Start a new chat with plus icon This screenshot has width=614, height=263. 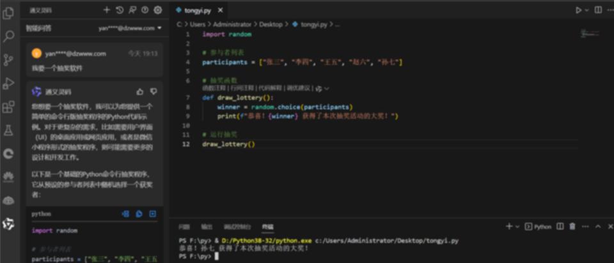[x=107, y=10]
